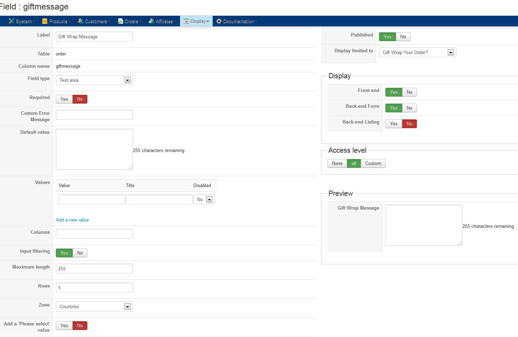Screen dimensions: 518x337
Task: Open the Display limited to dropdown
Action: click(418, 53)
